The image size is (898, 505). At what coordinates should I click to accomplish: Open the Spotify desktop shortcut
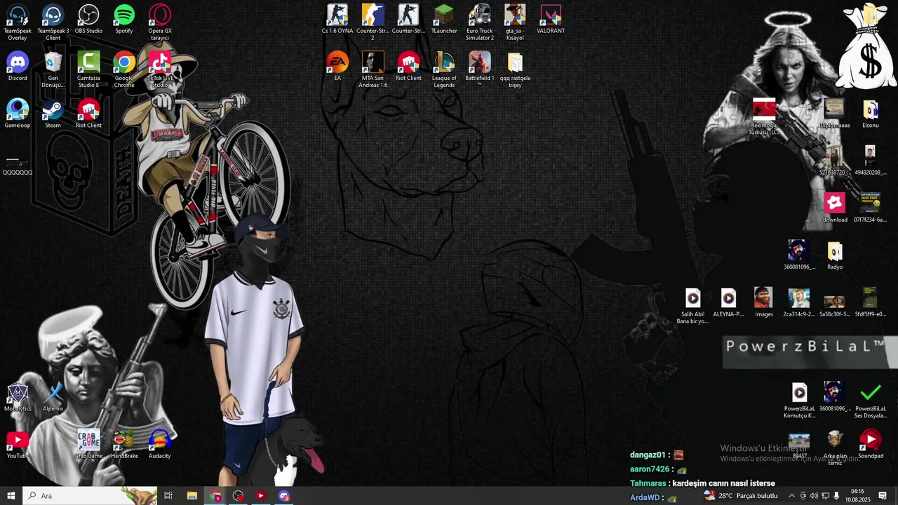[x=124, y=19]
